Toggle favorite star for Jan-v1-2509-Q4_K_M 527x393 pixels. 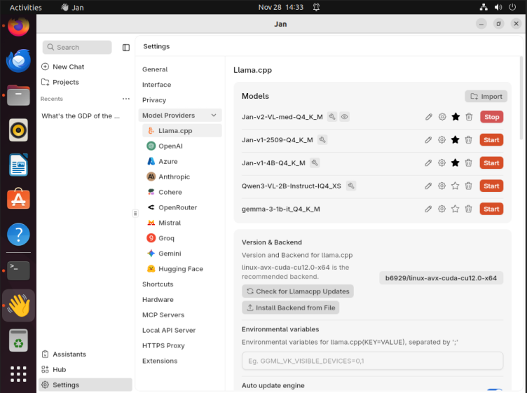click(x=455, y=139)
